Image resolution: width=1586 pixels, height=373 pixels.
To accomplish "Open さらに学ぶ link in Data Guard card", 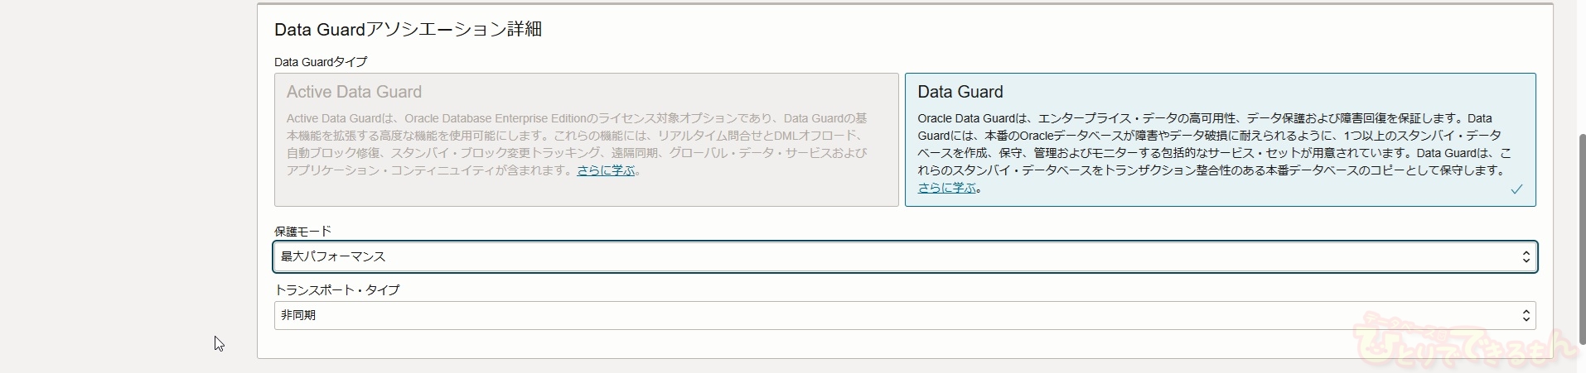I will [946, 188].
